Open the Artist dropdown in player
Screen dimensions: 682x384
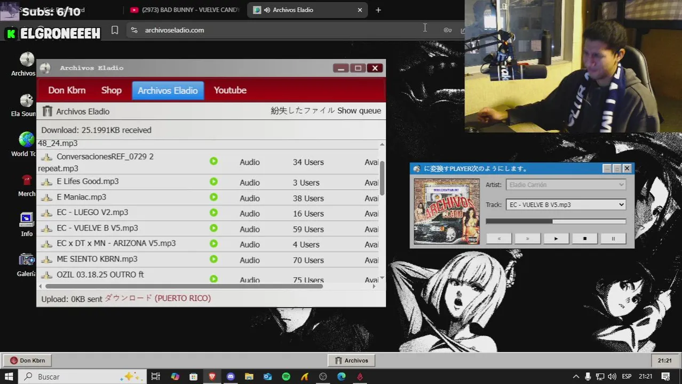566,185
